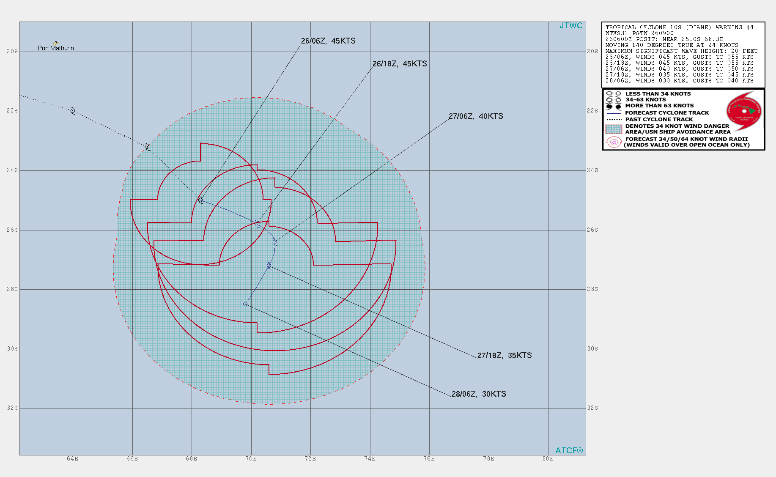Click the "26/06Z, 45KTS" track label
Screen dimensions: 776x477
[328, 41]
